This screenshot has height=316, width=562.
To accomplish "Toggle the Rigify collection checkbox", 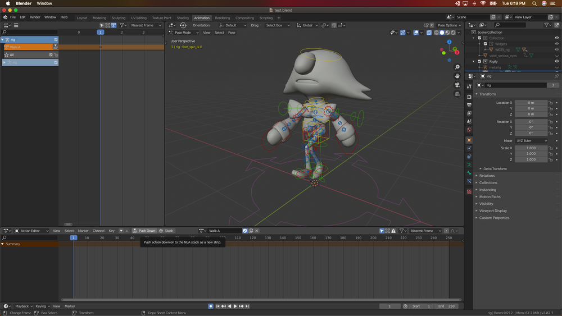I will (479, 61).
